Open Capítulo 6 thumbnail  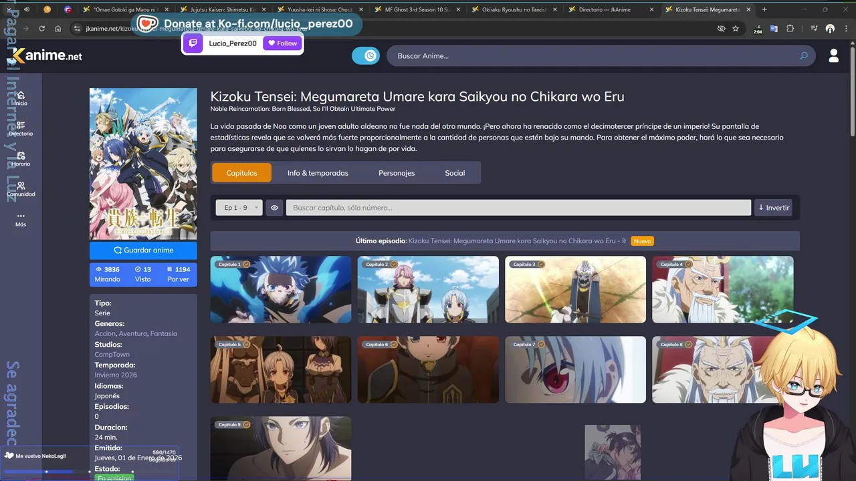click(428, 369)
